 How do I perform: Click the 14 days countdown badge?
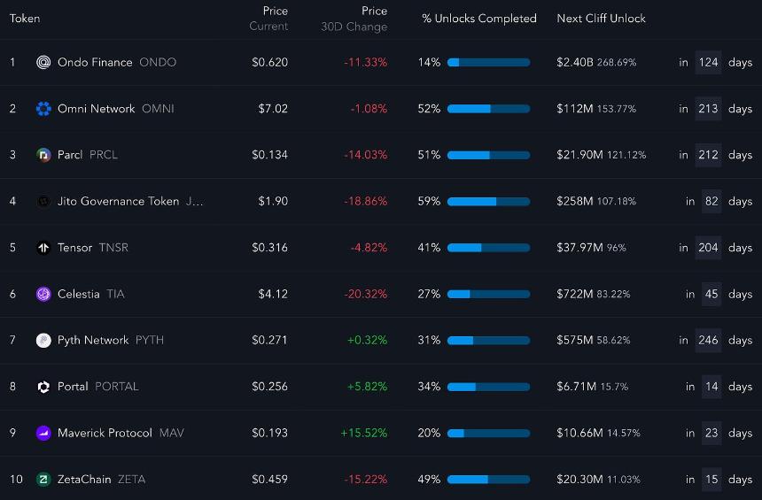coord(711,387)
